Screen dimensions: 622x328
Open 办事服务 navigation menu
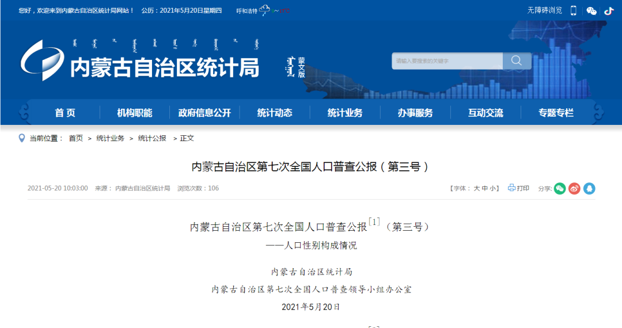point(415,113)
